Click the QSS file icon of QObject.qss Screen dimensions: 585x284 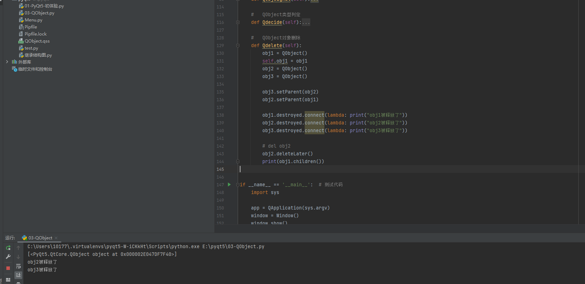[x=21, y=41]
